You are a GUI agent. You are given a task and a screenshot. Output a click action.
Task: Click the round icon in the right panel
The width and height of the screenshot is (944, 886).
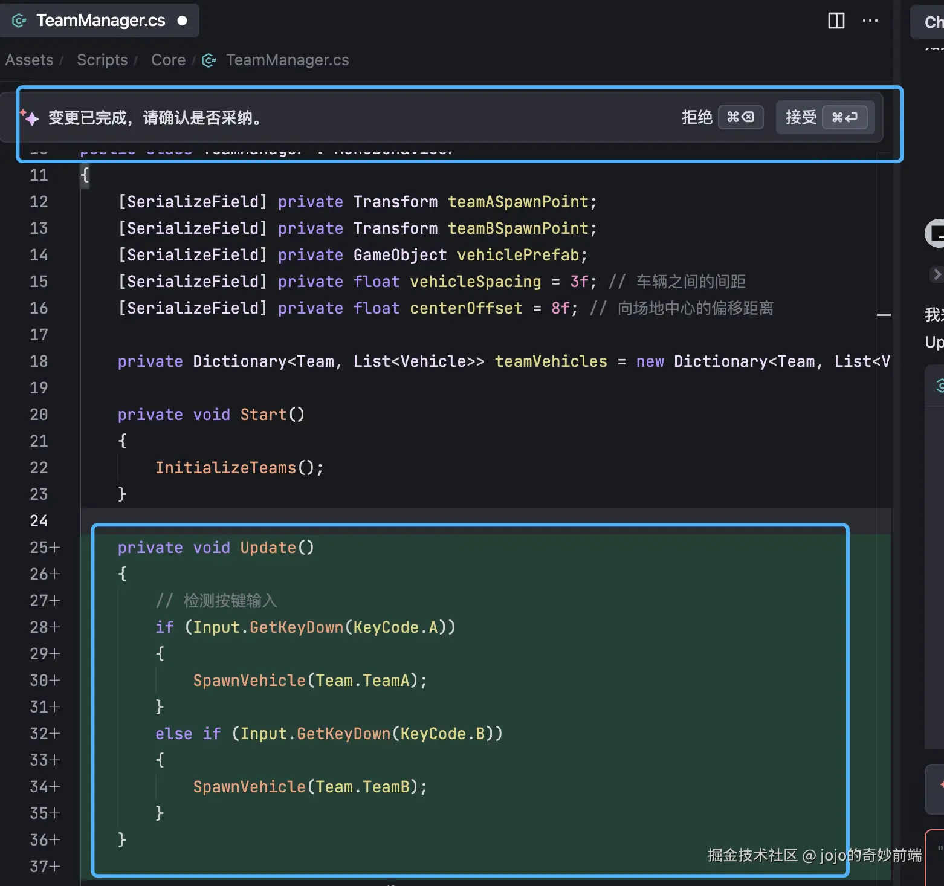pyautogui.click(x=934, y=233)
